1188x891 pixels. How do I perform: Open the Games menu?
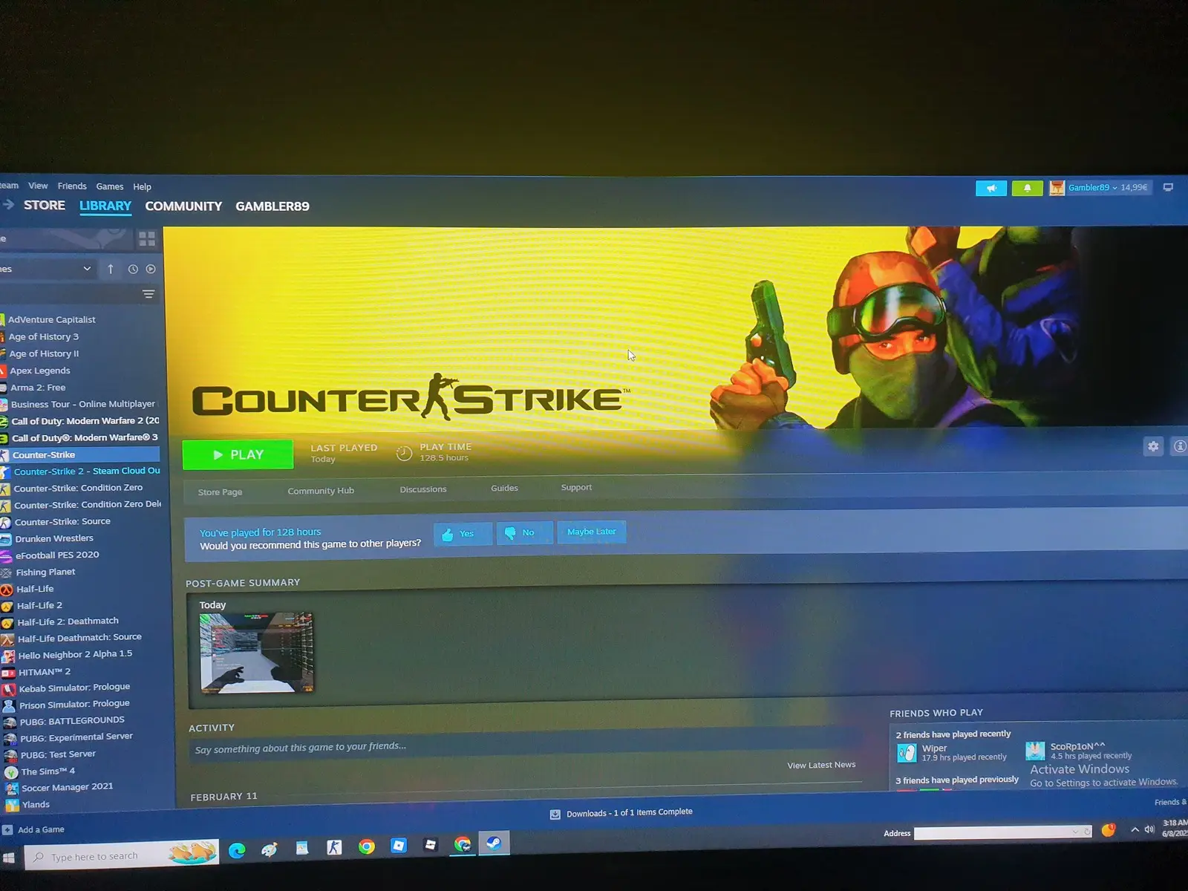pyautogui.click(x=110, y=186)
